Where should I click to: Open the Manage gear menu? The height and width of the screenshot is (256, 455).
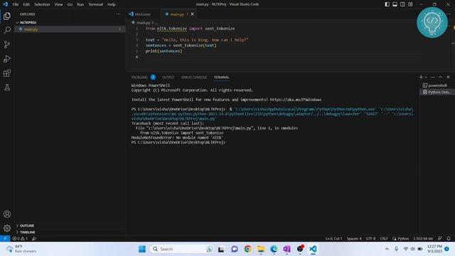tap(7, 228)
